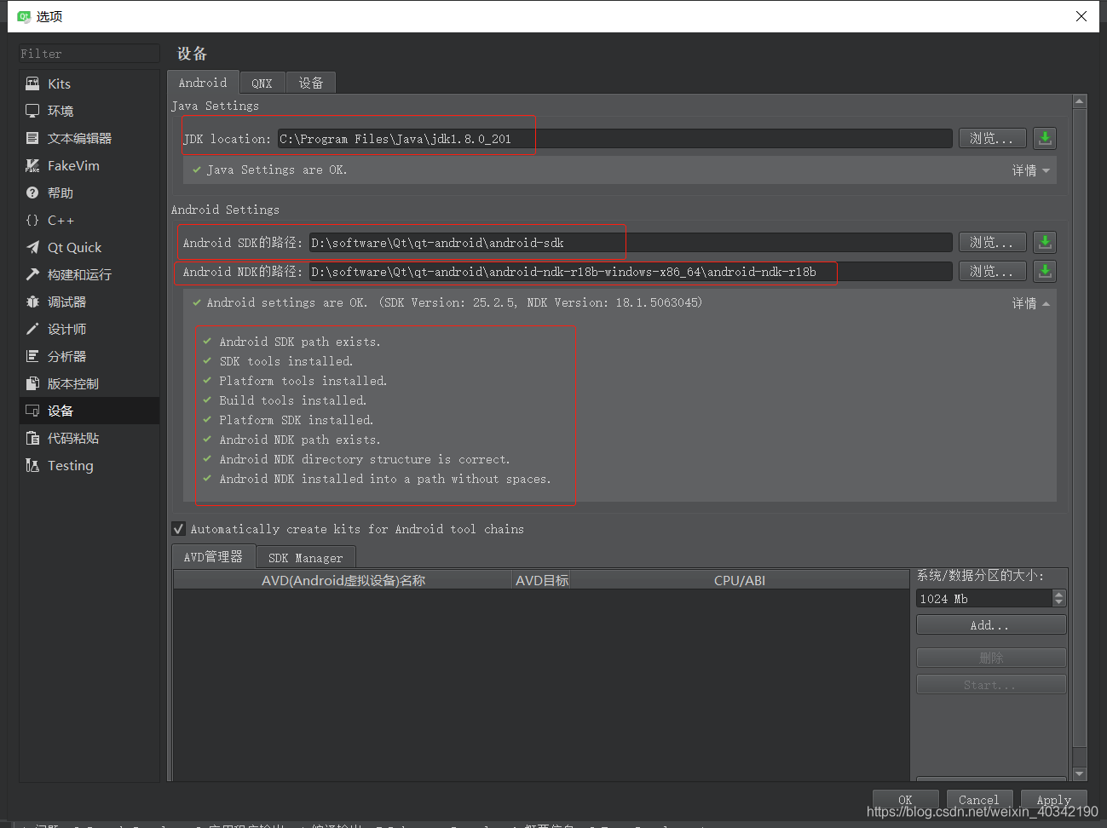
Task: Switch to the 设备 tab
Action: point(311,83)
